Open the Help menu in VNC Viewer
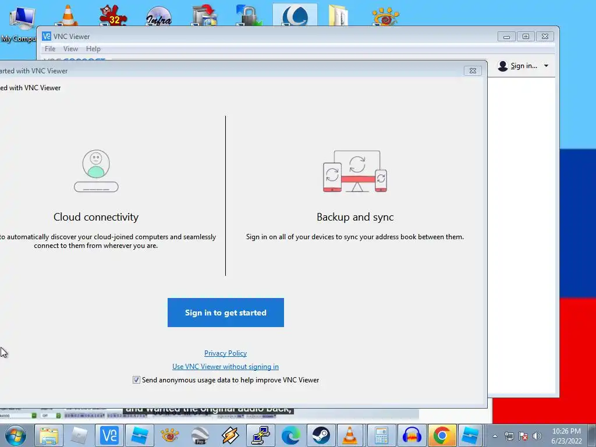 [x=93, y=49]
